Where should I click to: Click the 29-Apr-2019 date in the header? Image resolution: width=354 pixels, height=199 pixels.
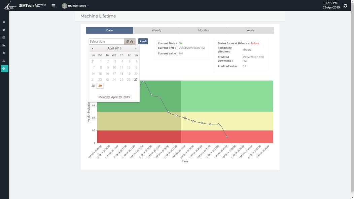click(331, 7)
